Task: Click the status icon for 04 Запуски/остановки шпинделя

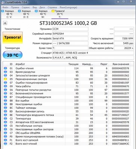Action: pyautogui.click(x=5, y=76)
